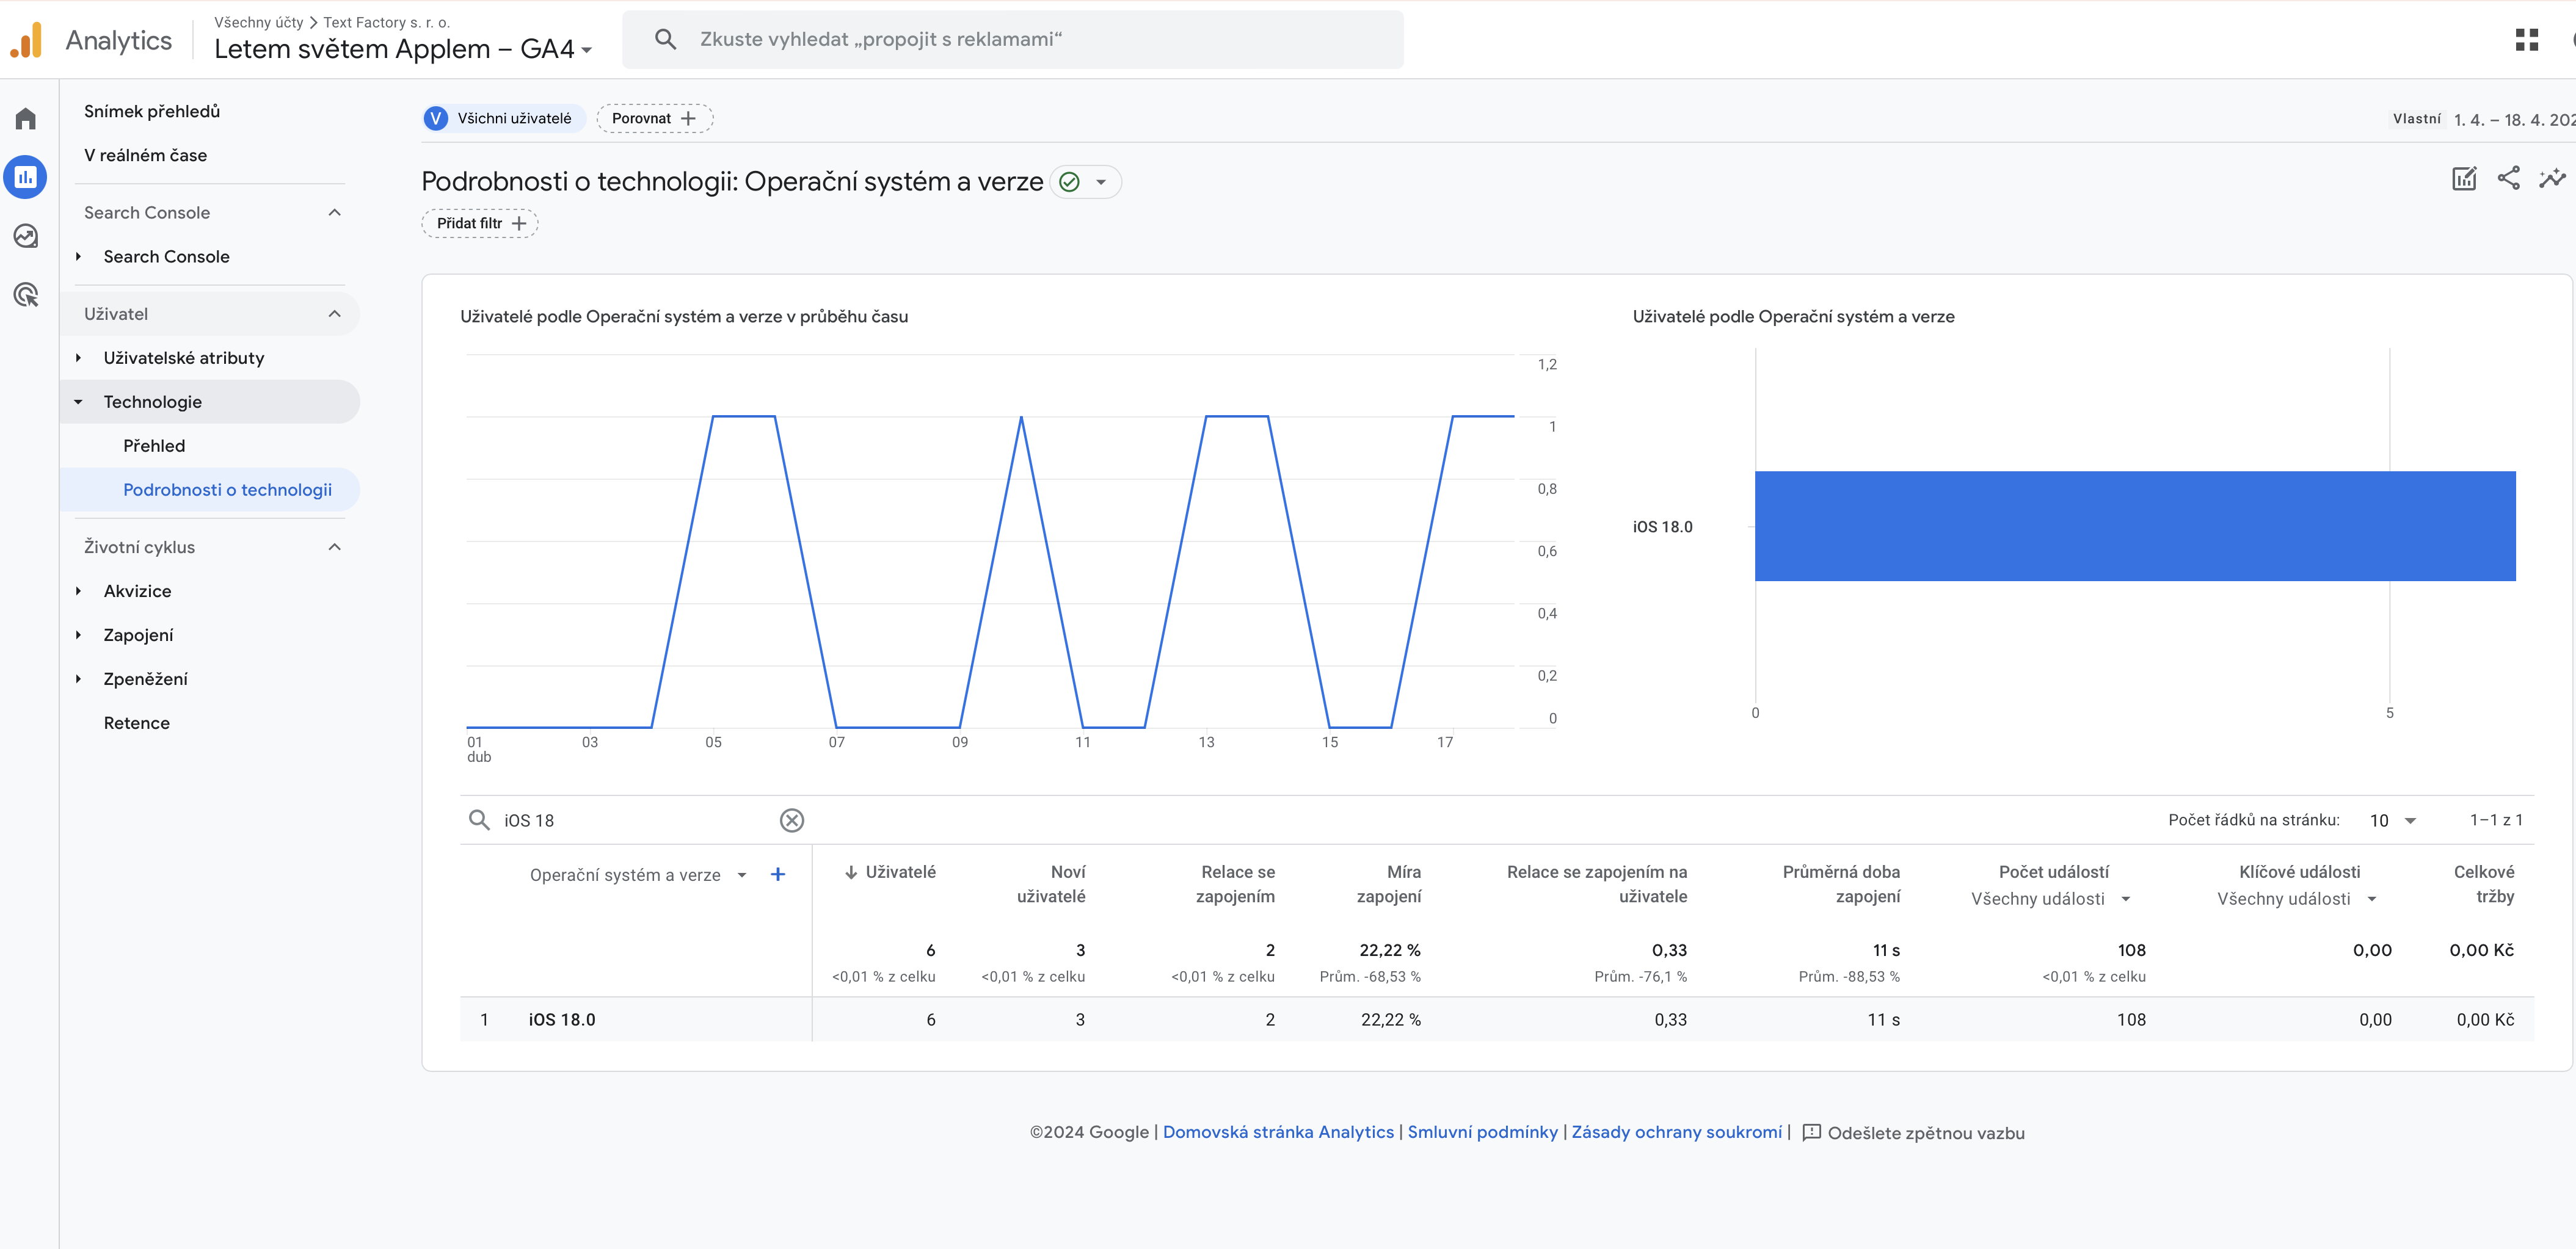Click the blue iOS 18.0 bar
Image resolution: width=2576 pixels, height=1249 pixels.
pos(2134,526)
